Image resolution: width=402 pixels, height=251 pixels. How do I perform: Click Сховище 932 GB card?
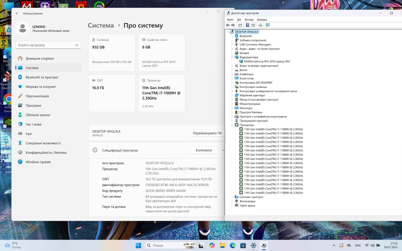point(112,53)
